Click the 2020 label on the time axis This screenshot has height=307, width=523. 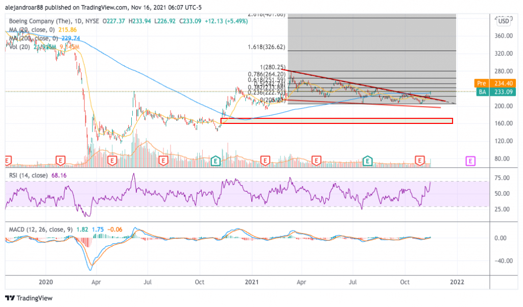click(x=45, y=282)
